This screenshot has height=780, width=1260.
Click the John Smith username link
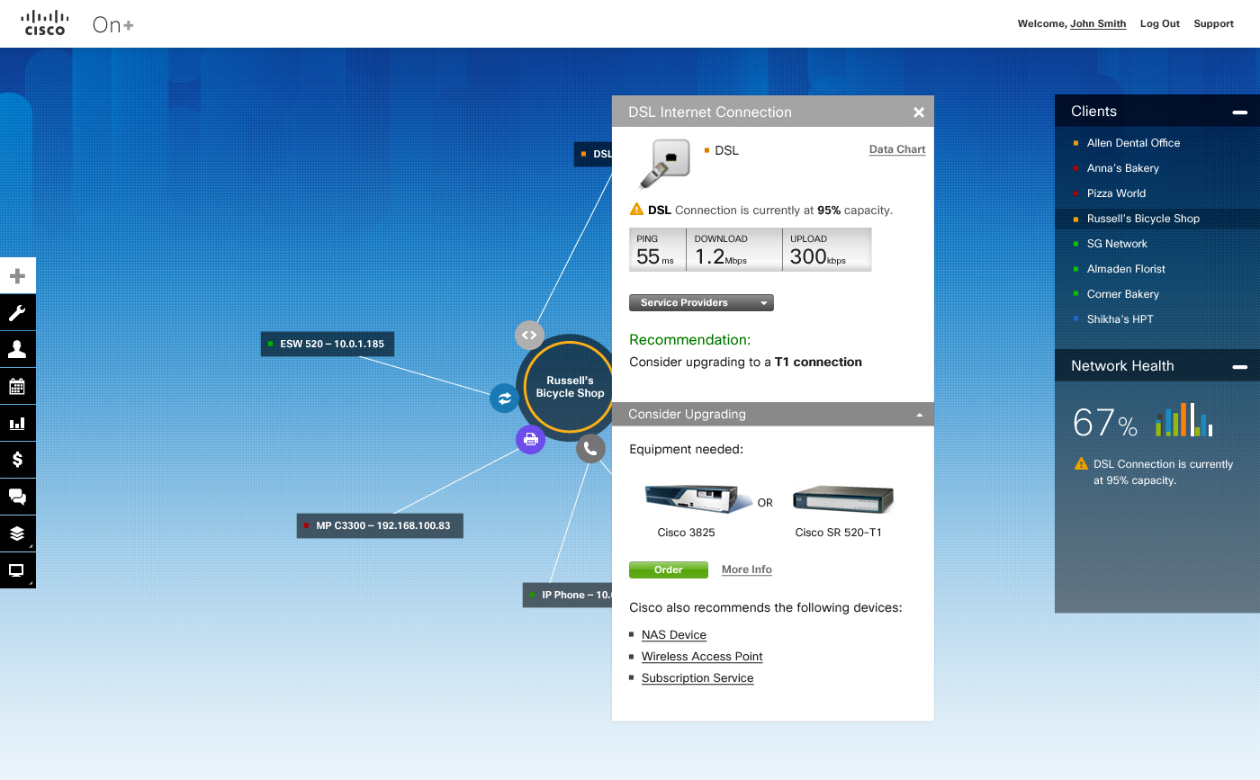coord(1098,24)
